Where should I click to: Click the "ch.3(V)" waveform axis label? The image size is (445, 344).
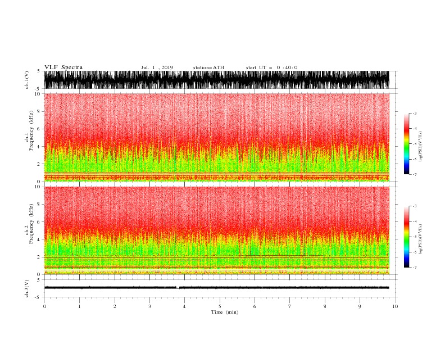(x=27, y=288)
